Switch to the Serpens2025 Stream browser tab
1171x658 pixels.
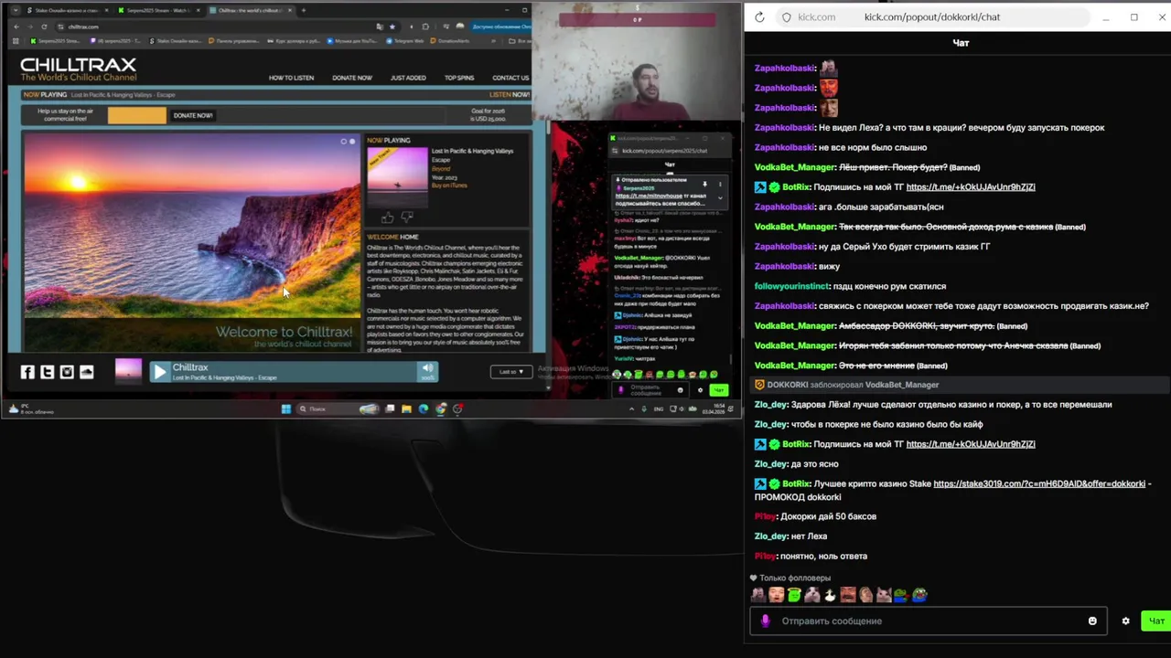(160, 10)
